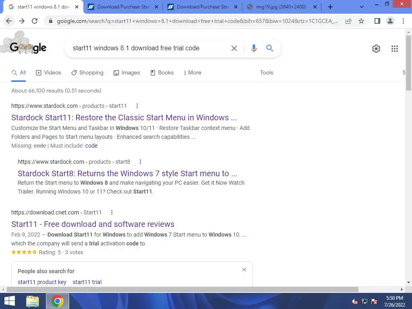
Task: Click the horizontal scroll right arrow
Action: 402,289
